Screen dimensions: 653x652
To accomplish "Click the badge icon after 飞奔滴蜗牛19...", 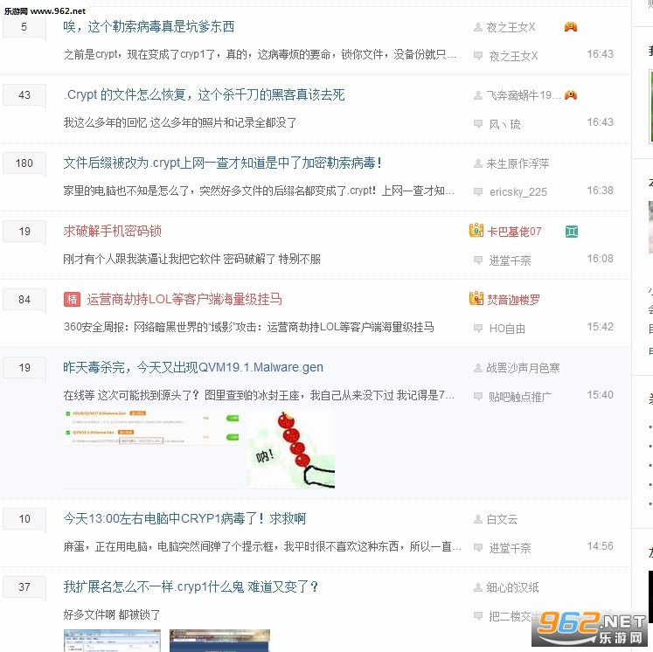I will [x=571, y=95].
